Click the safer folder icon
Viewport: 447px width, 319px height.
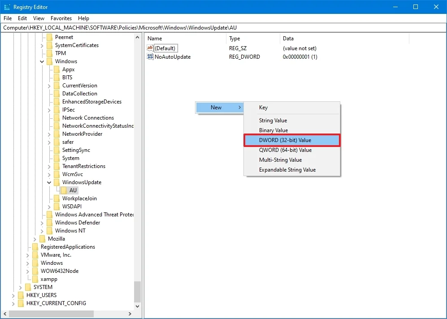click(x=57, y=142)
